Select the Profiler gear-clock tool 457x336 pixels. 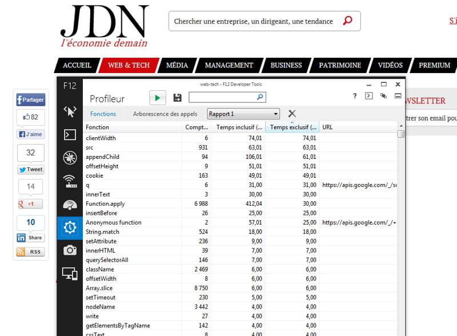click(x=70, y=227)
